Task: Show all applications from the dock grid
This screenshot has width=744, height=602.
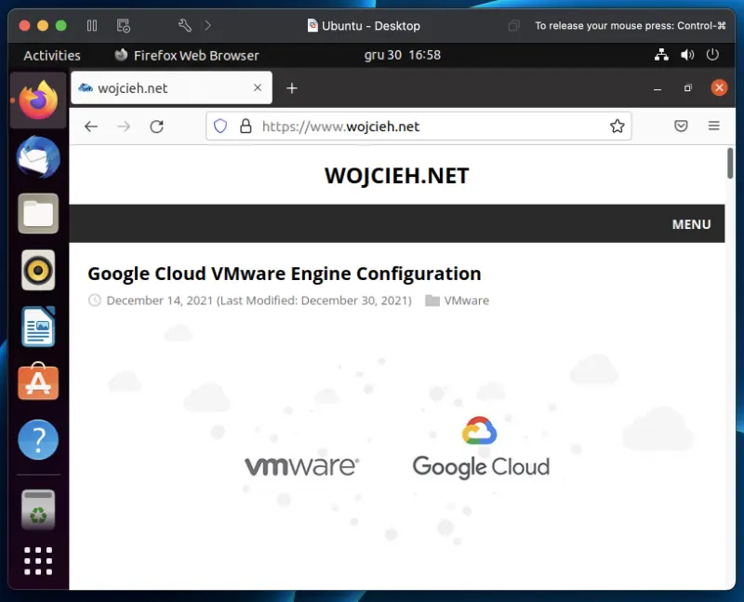Action: tap(37, 560)
